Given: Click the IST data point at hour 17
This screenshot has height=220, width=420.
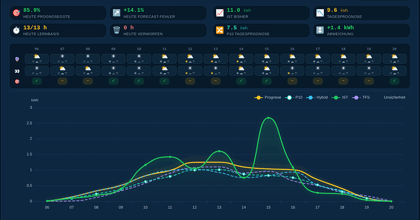Looking at the screenshot, I should coord(317,193).
